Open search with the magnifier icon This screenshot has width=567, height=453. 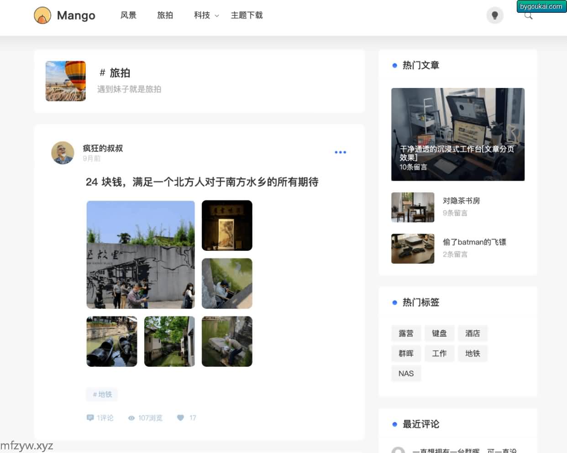(528, 16)
